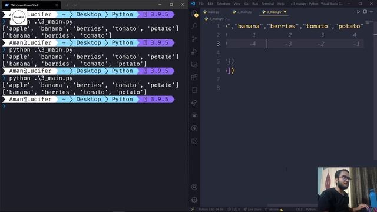The image size is (377, 212).
Task: Open the Source Control view
Action: (194, 39)
